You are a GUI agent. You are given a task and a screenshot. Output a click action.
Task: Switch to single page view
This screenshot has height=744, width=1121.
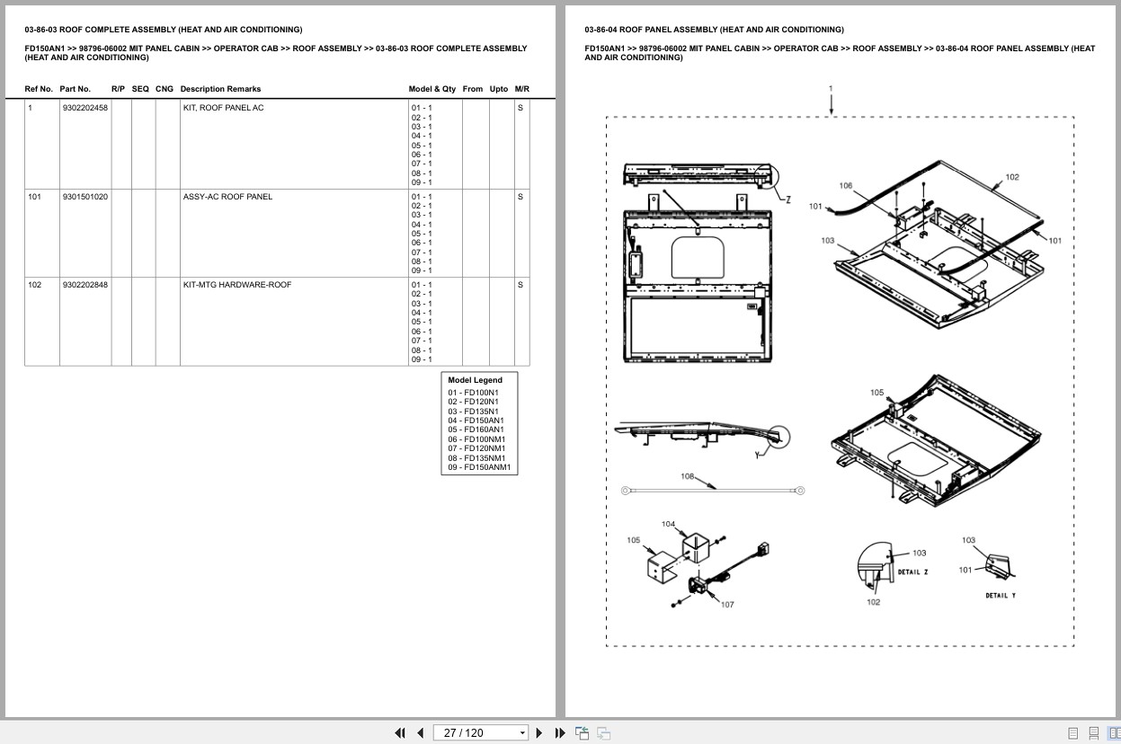pos(1072,733)
